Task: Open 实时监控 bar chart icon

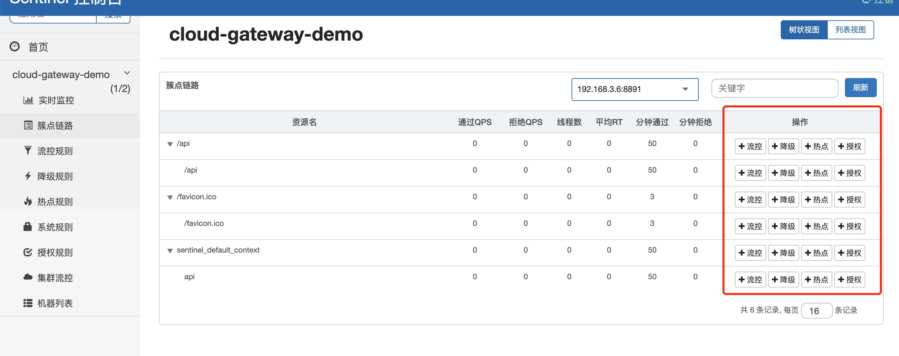Action: click(x=28, y=100)
